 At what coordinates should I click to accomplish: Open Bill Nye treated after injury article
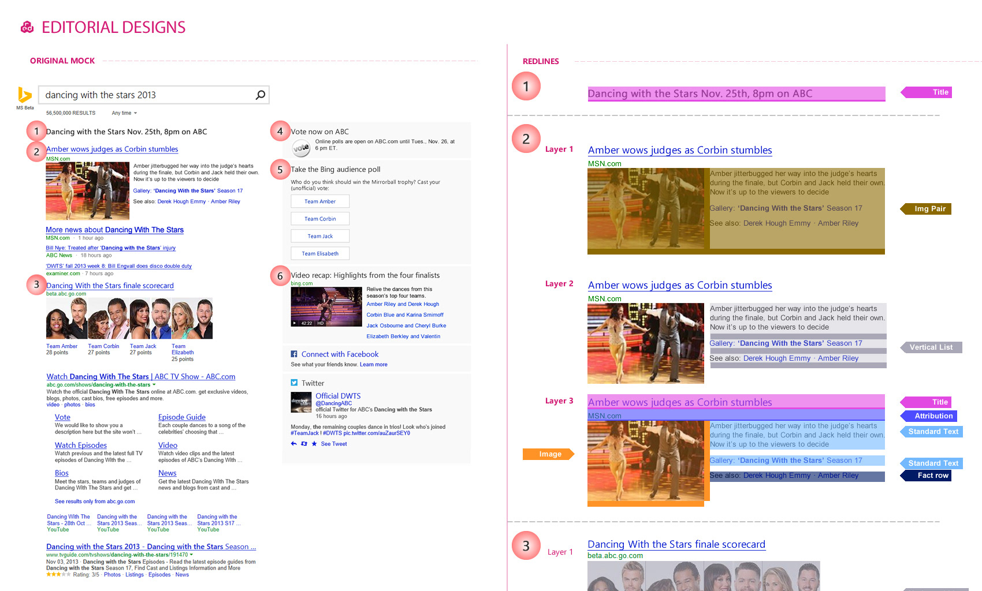tap(110, 248)
